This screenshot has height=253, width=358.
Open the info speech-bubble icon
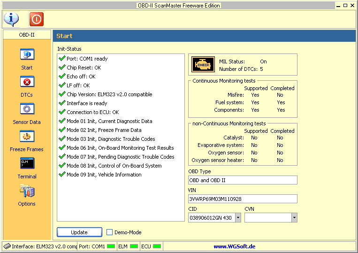[x=11, y=19]
